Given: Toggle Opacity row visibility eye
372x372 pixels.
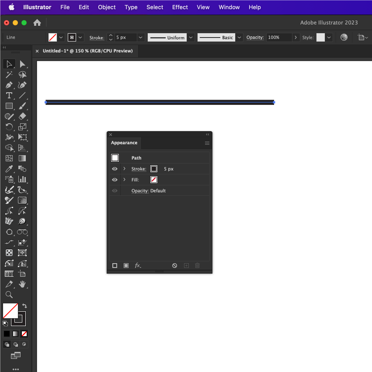Looking at the screenshot, I should tap(115, 191).
